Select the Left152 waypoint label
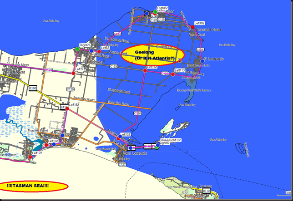The height and width of the screenshot is (201, 293). [x=74, y=105]
